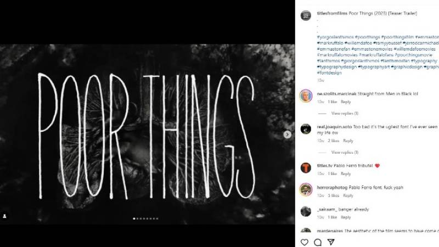Screen dimensions: 439x247
Task: Open titlesfromfilms username link
Action: (332, 13)
